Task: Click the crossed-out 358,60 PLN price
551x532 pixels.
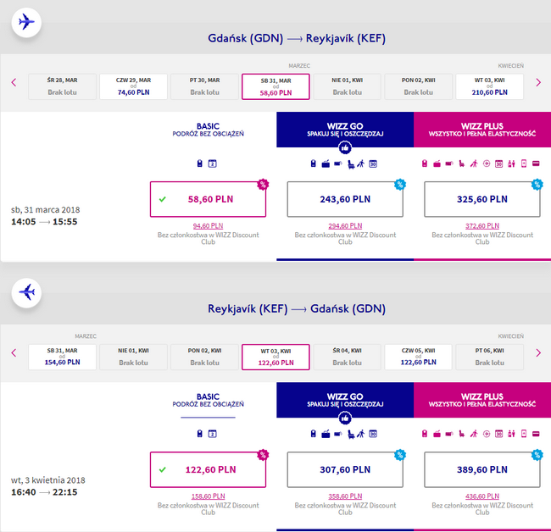Action: [345, 496]
